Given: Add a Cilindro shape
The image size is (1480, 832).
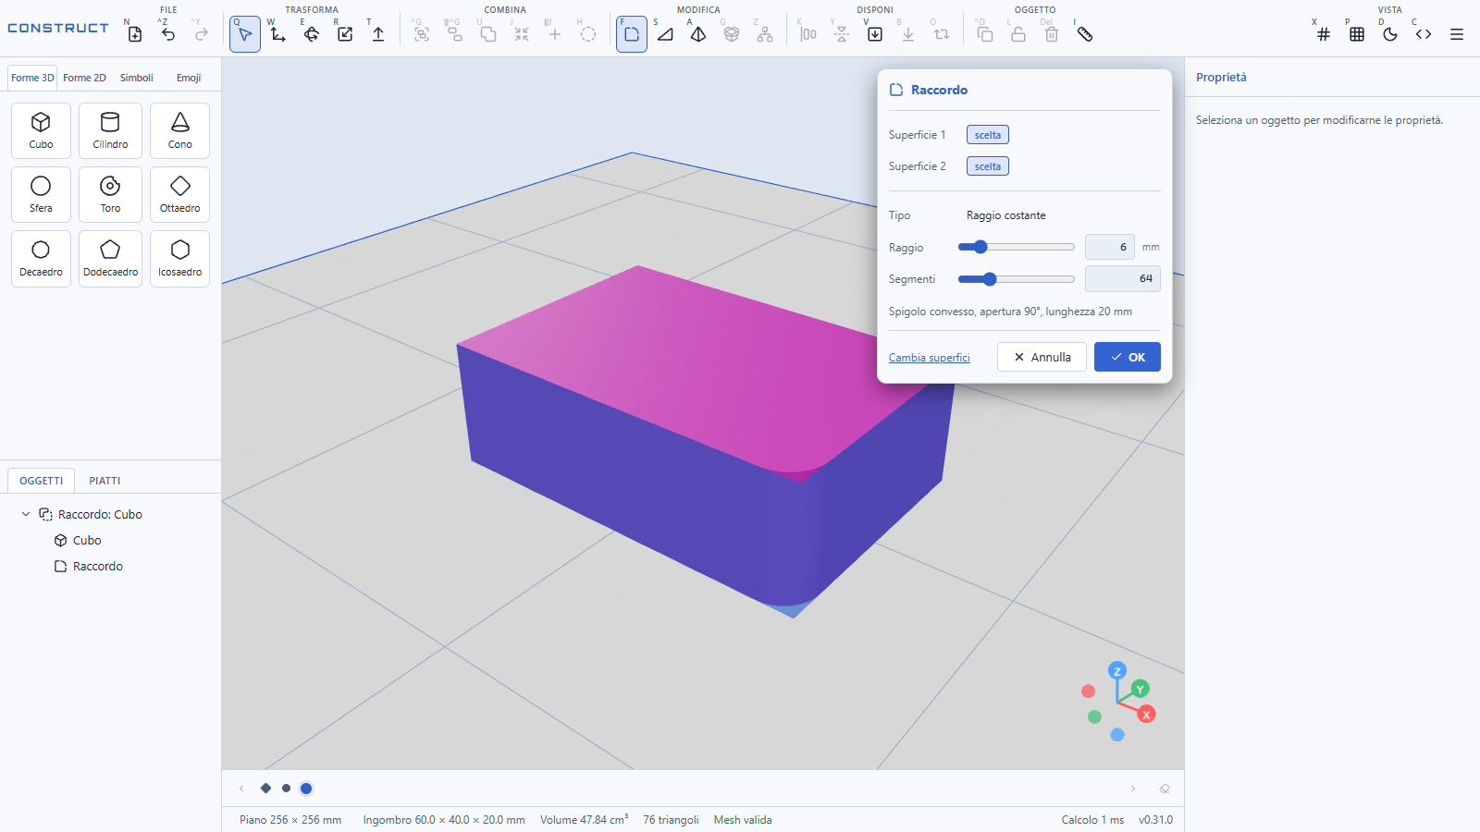Looking at the screenshot, I should click(110, 130).
